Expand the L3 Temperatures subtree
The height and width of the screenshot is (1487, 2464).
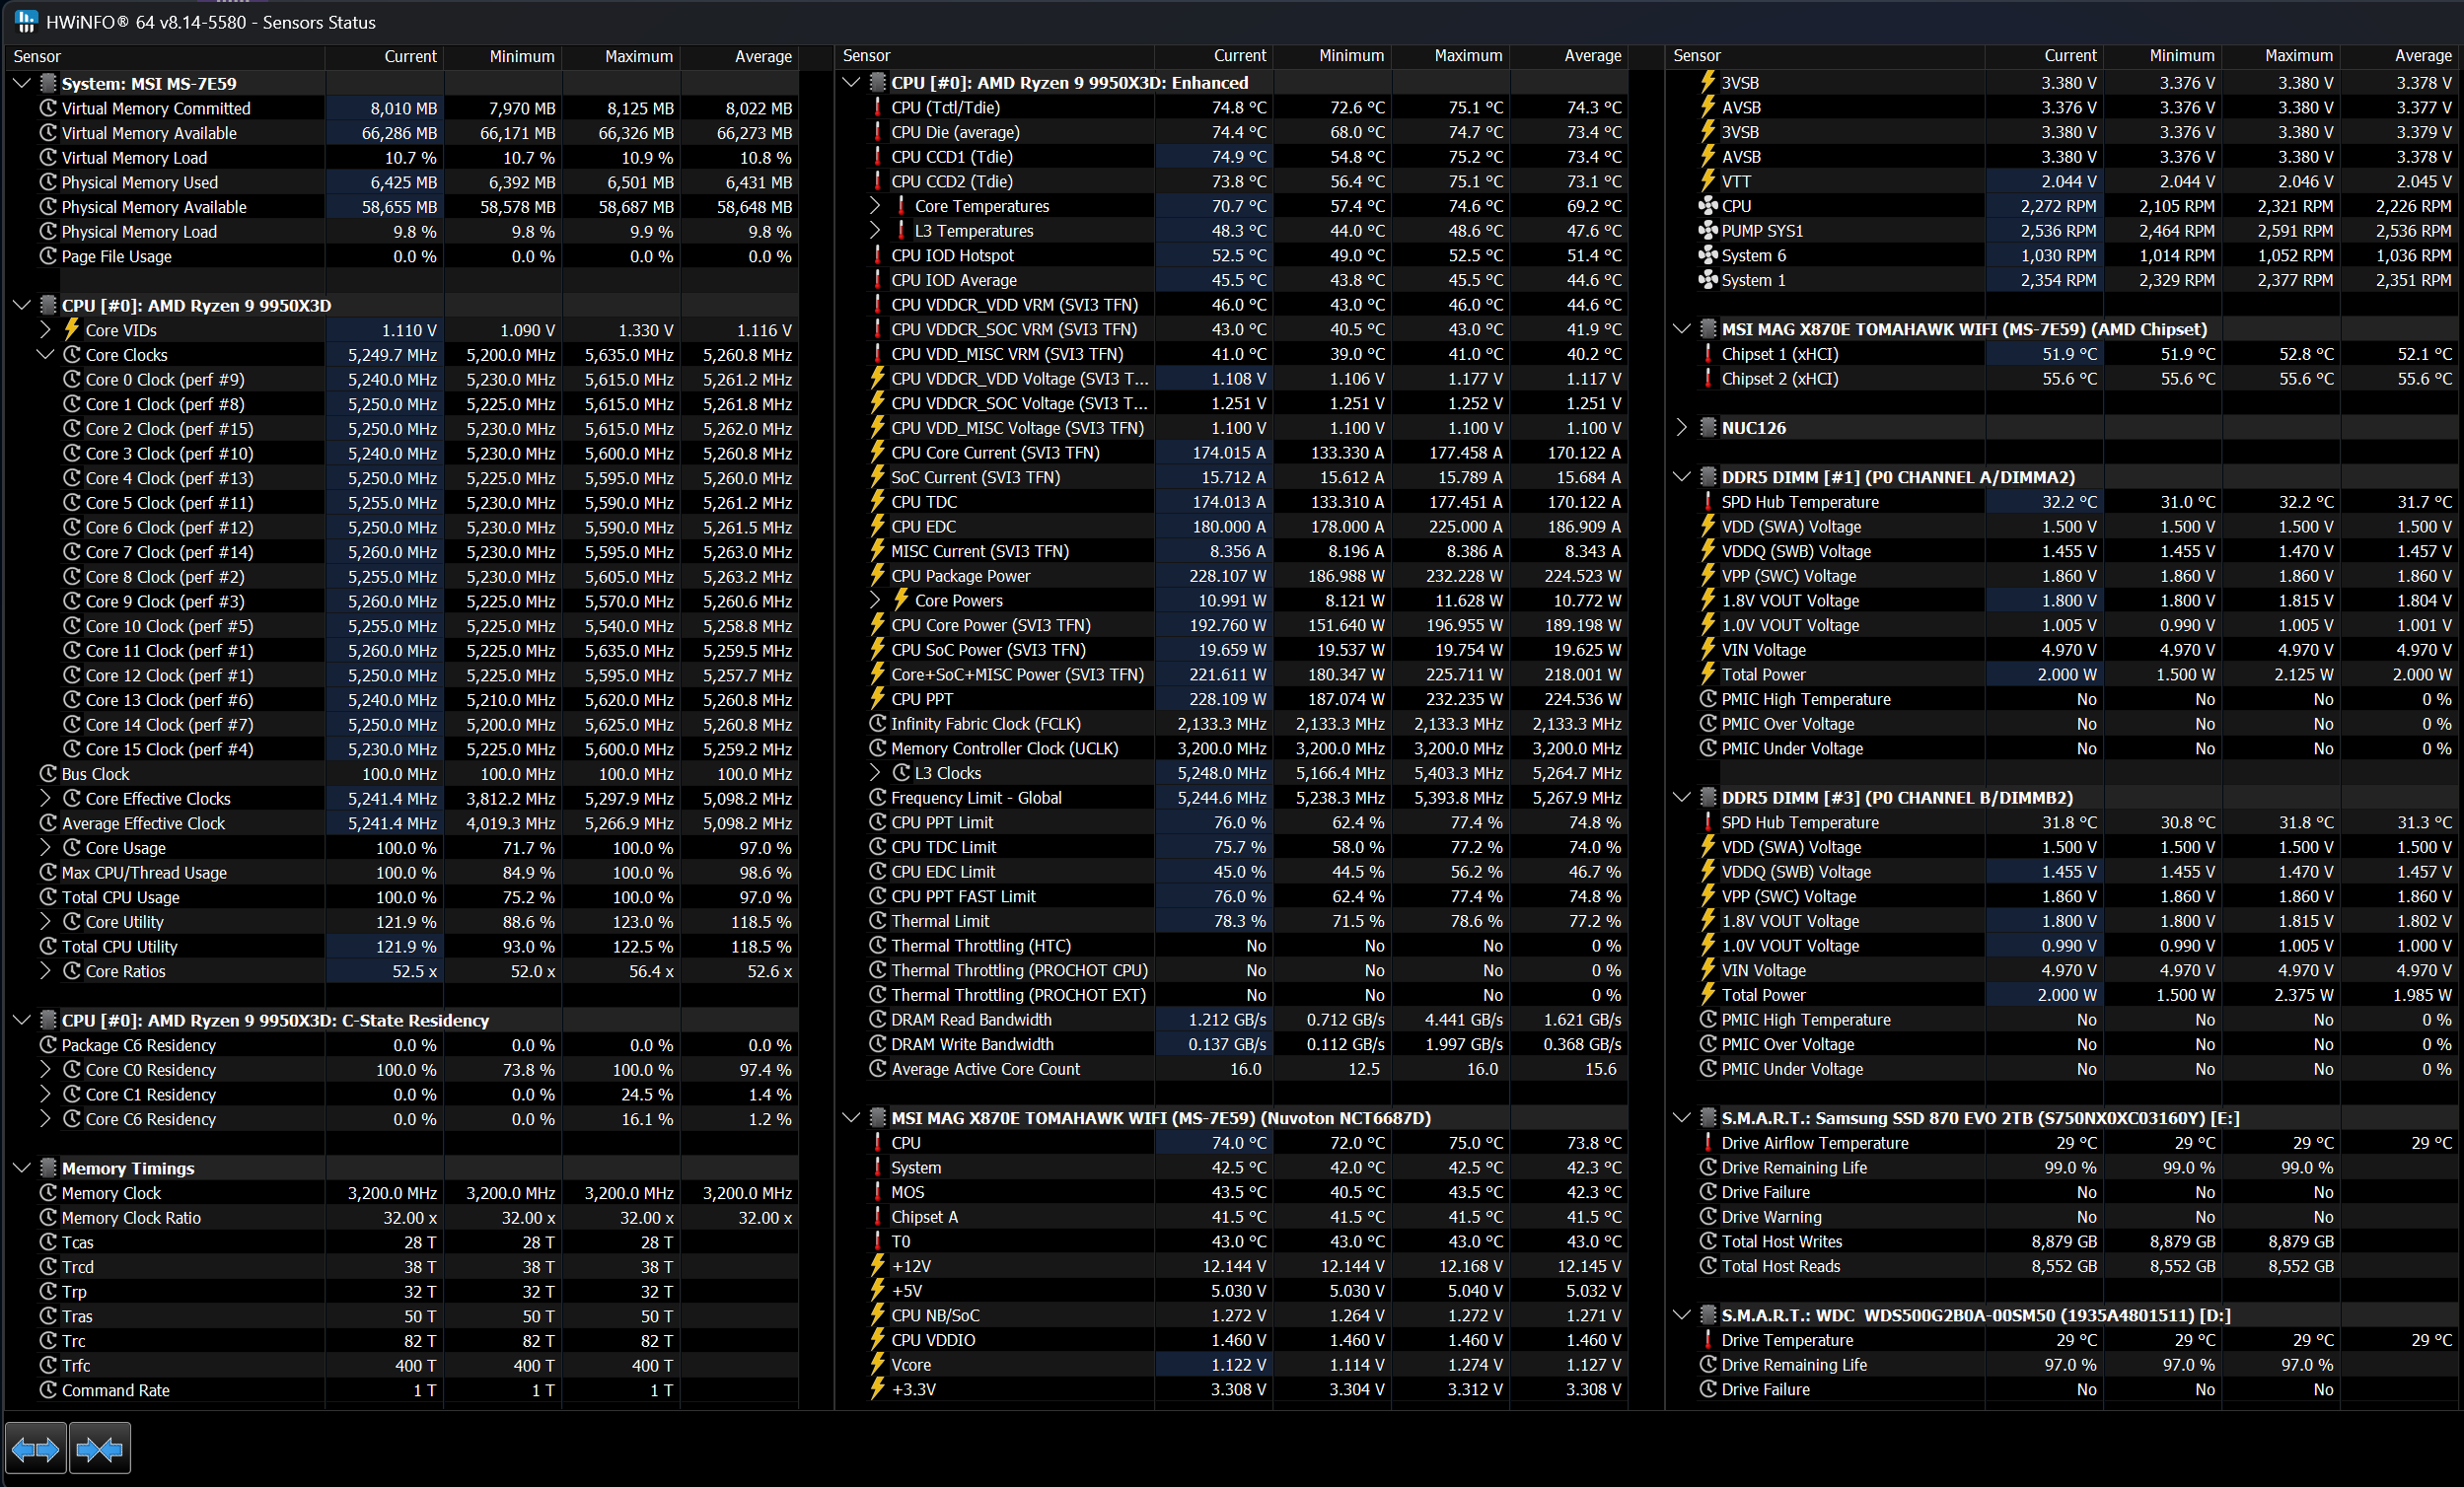pyautogui.click(x=875, y=231)
